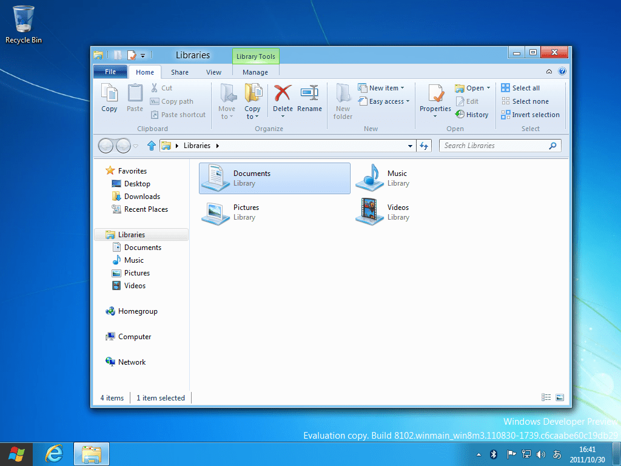This screenshot has height=466, width=621.
Task: Click the Forward navigation button
Action: pyautogui.click(x=124, y=146)
